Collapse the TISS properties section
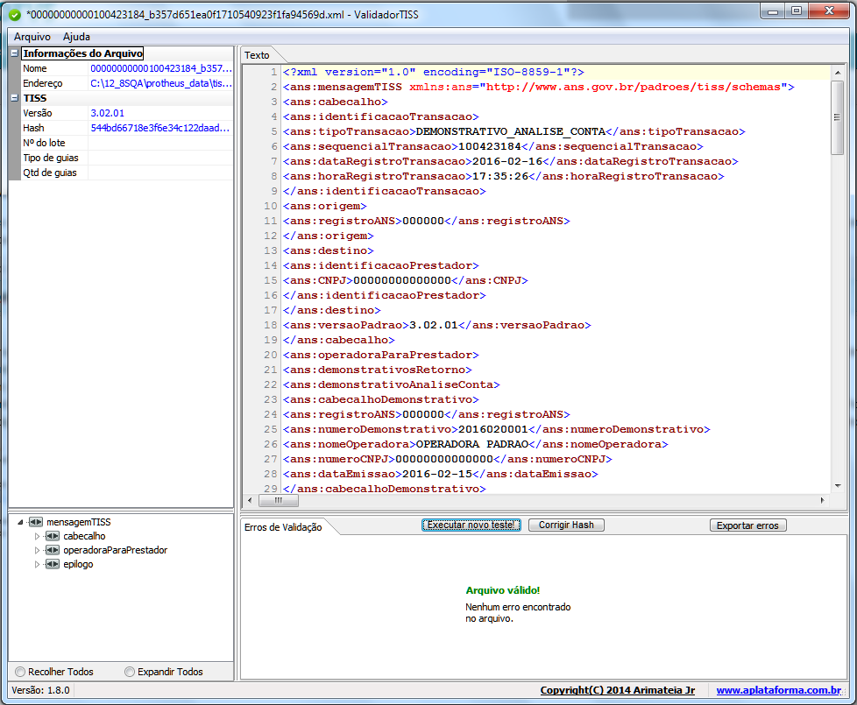Image resolution: width=857 pixels, height=705 pixels. pos(15,98)
